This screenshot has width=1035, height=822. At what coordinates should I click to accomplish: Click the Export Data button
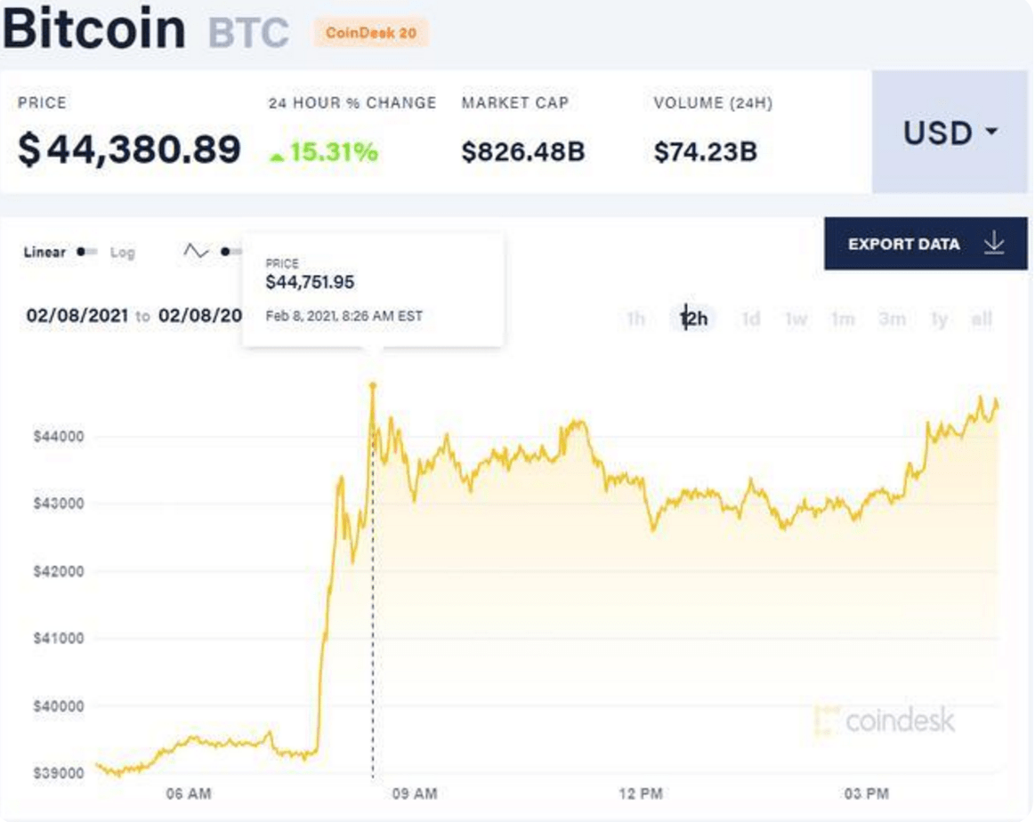coord(926,244)
